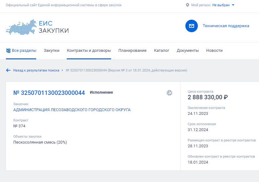Image resolution: width=259 pixels, height=182 pixels.
Task: Click Назад к результатам поиска link
Action: [36, 70]
